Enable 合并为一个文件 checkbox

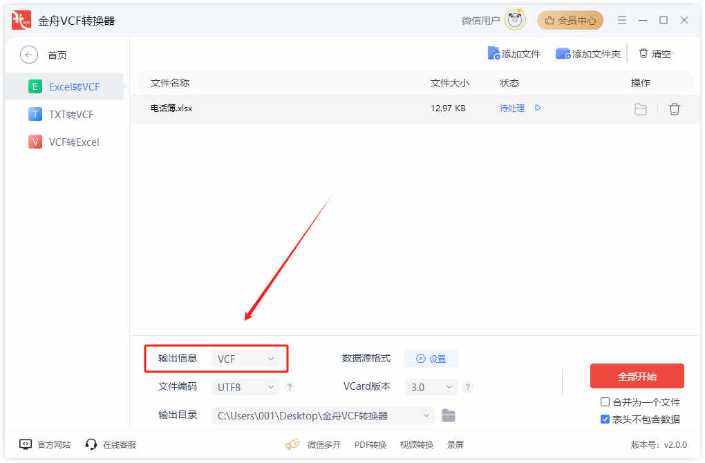tap(605, 402)
